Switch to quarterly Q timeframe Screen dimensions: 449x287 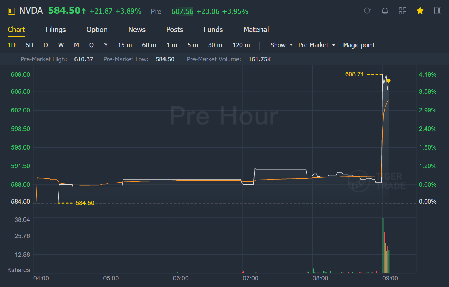pyautogui.click(x=91, y=45)
